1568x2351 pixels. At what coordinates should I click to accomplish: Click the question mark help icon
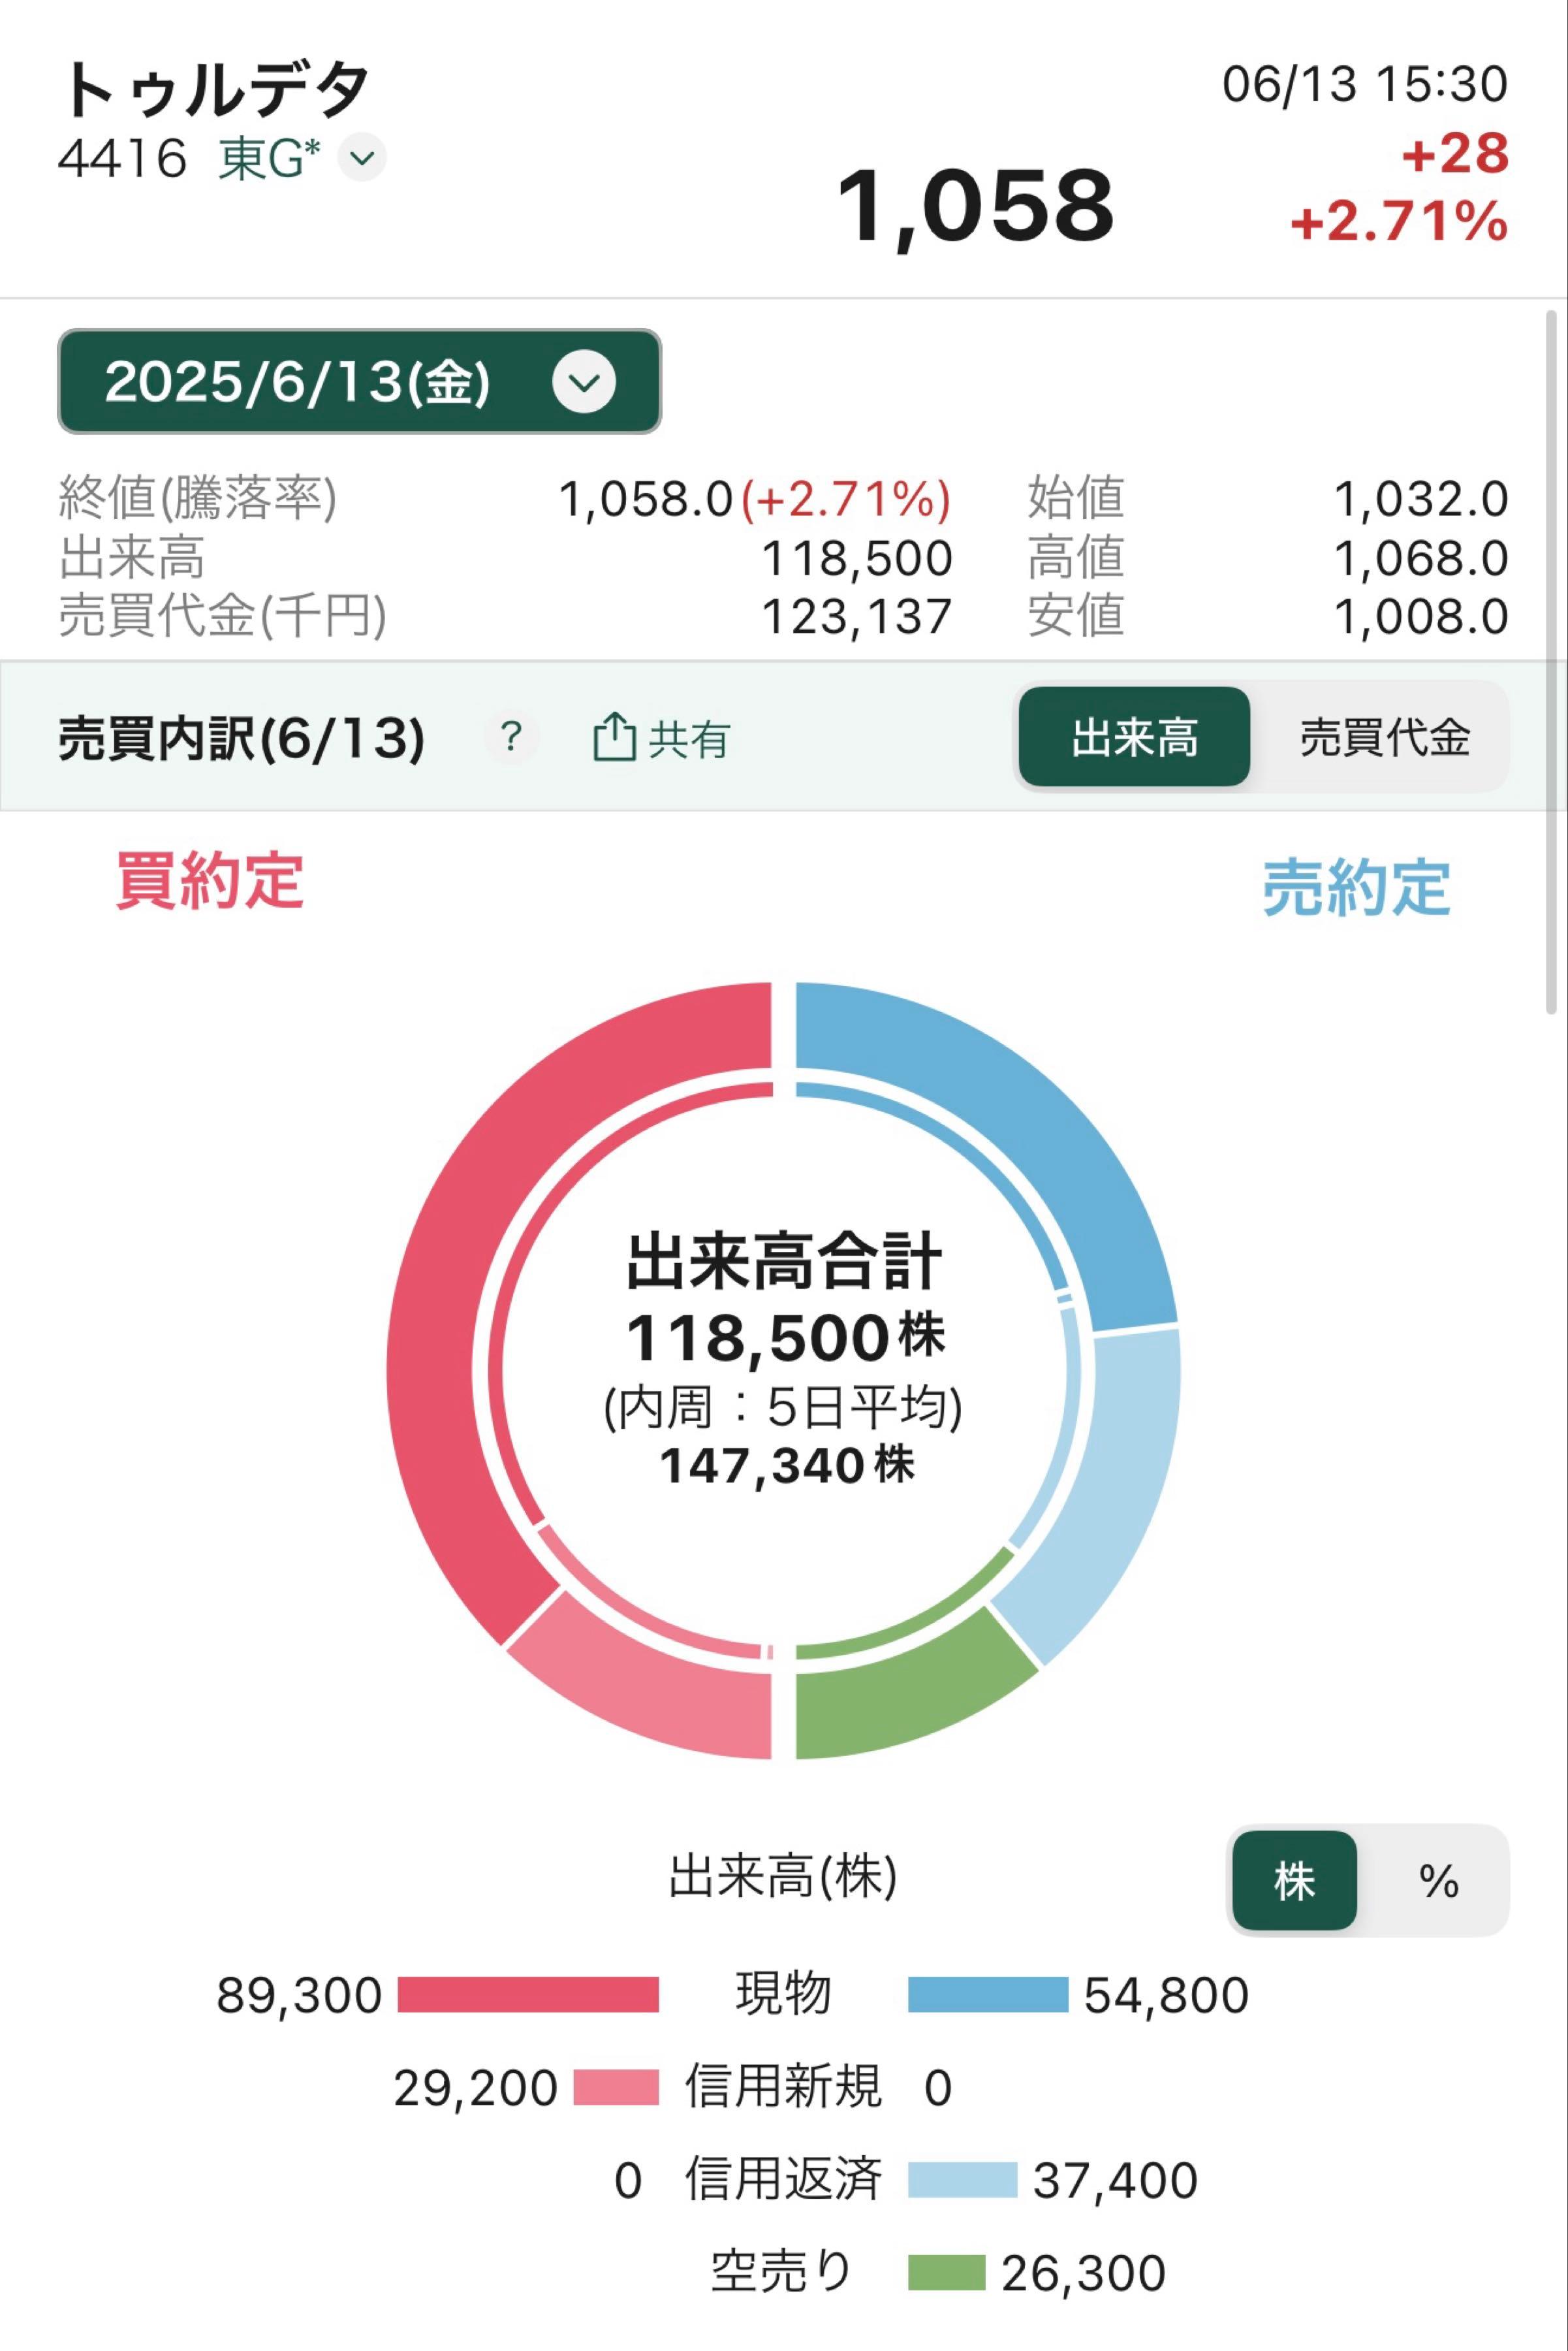coord(511,737)
